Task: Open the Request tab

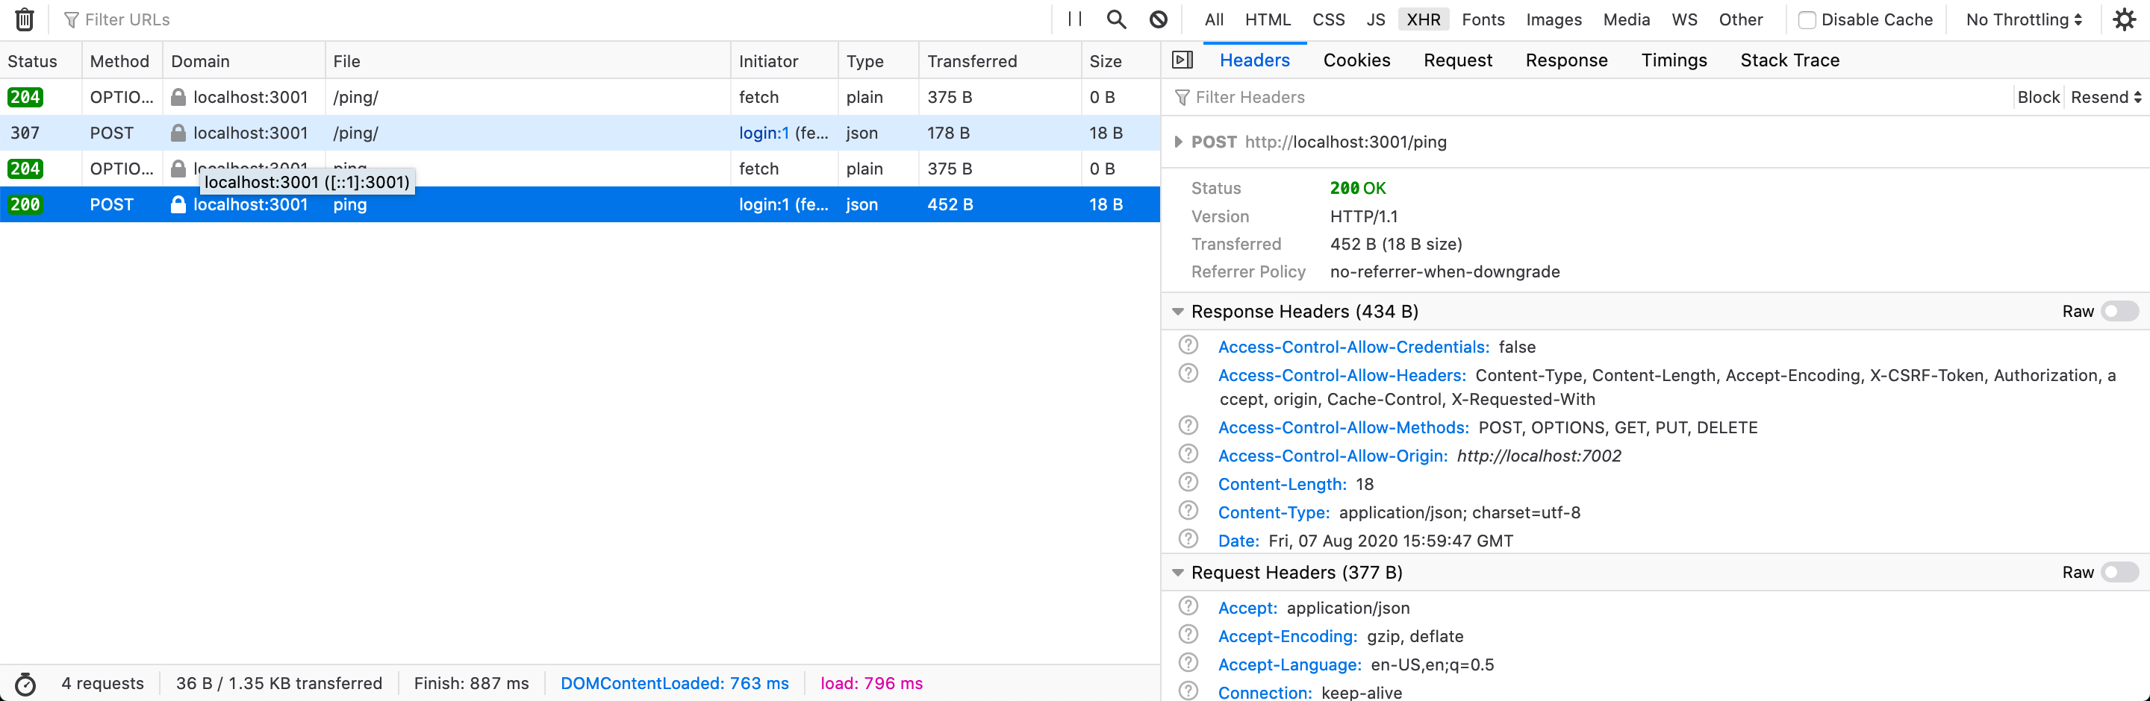Action: (x=1457, y=60)
